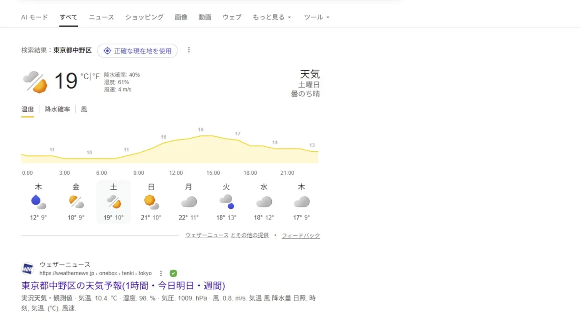Switch to the ニュース tab
This screenshot has width=580, height=326.
point(101,17)
